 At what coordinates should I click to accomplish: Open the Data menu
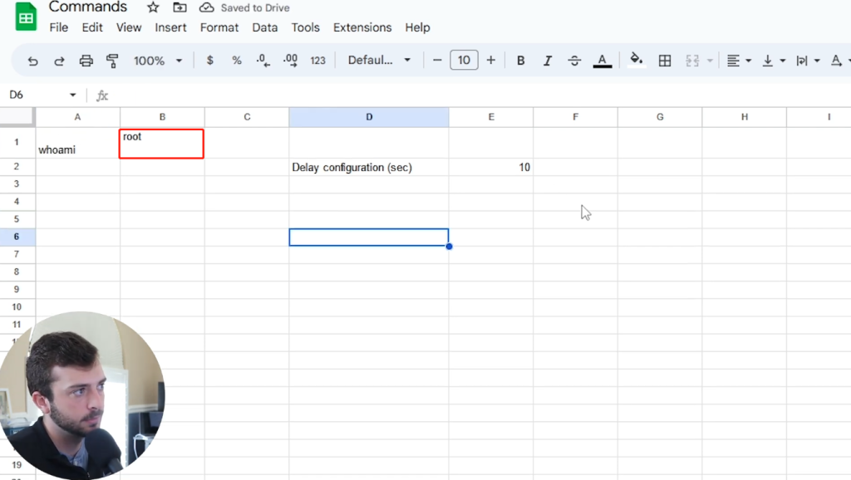265,27
